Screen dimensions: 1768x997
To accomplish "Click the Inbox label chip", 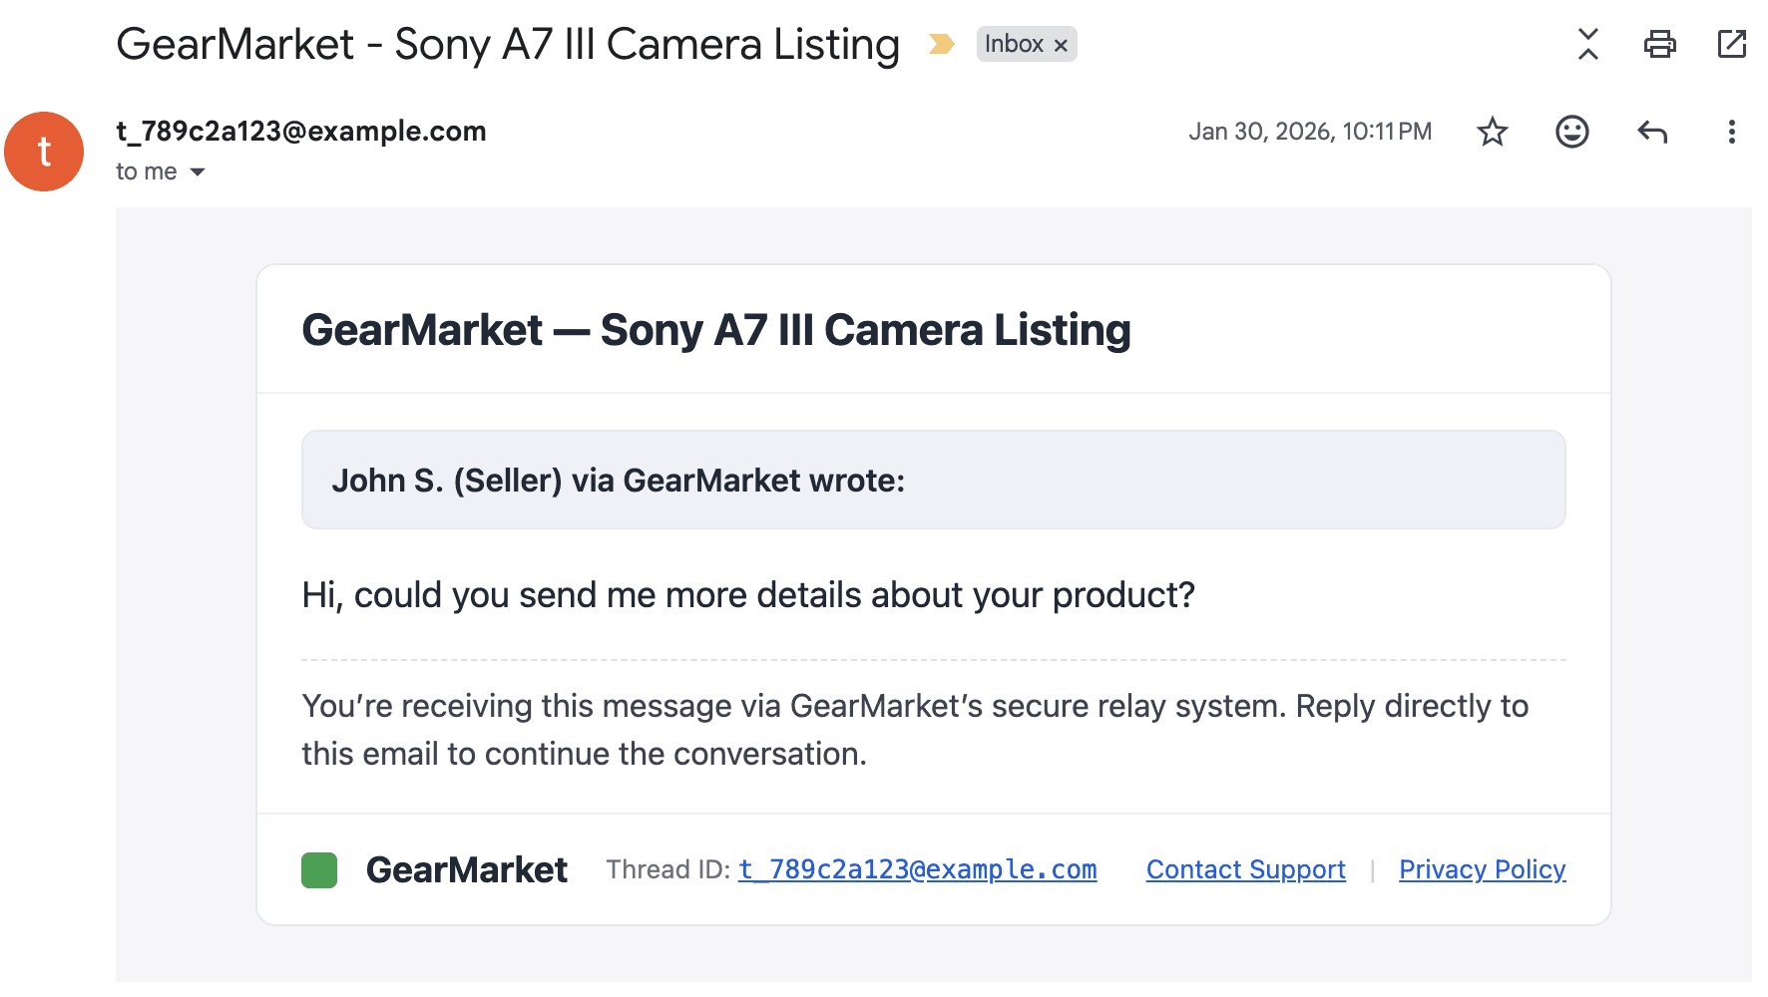I will coord(1013,44).
